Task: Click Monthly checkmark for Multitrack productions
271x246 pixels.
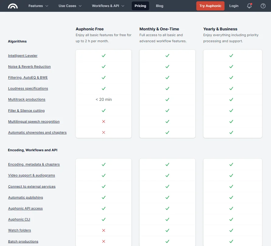Action: [167, 99]
